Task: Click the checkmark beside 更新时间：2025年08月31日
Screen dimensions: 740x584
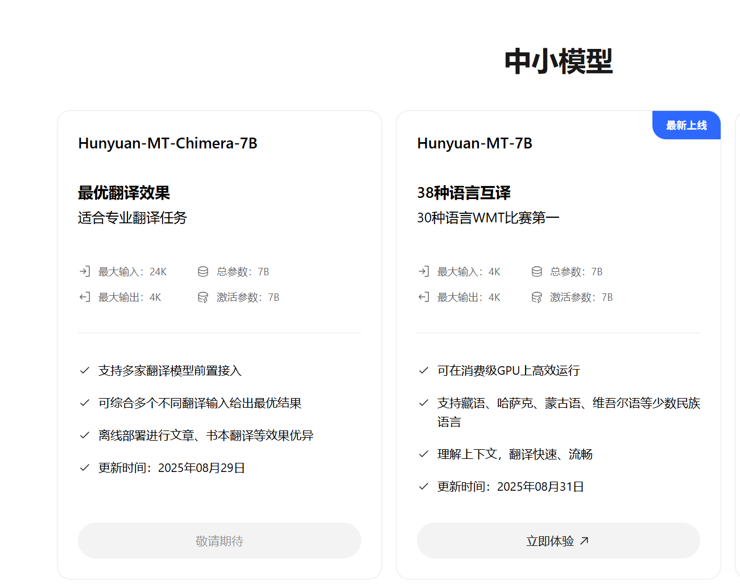Action: [x=424, y=486]
